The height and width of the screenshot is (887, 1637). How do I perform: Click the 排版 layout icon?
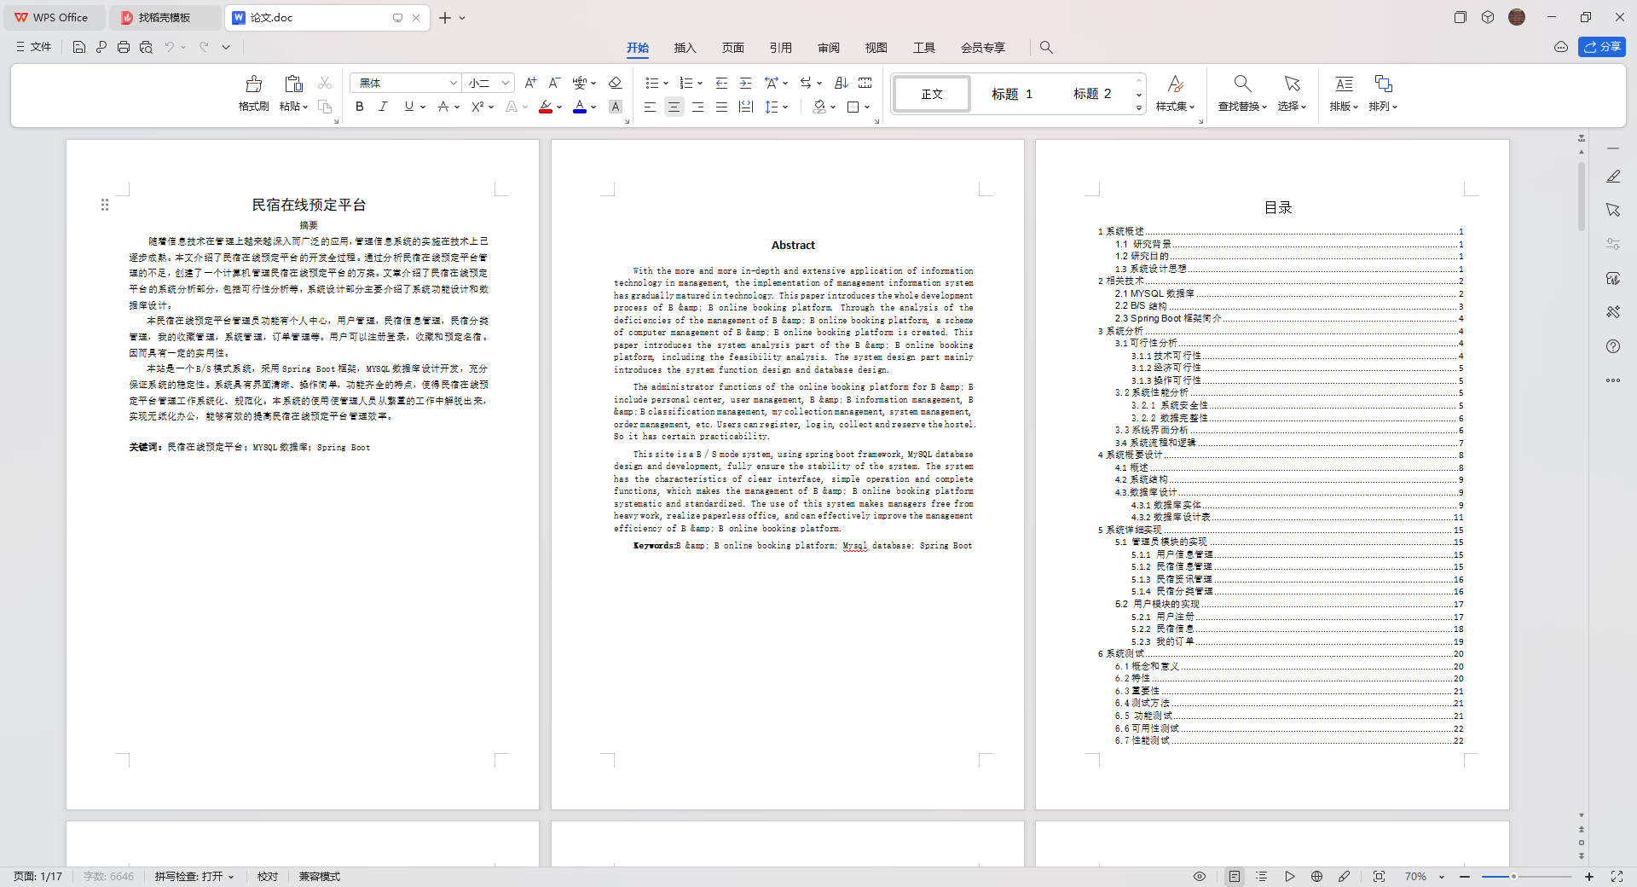click(x=1344, y=84)
